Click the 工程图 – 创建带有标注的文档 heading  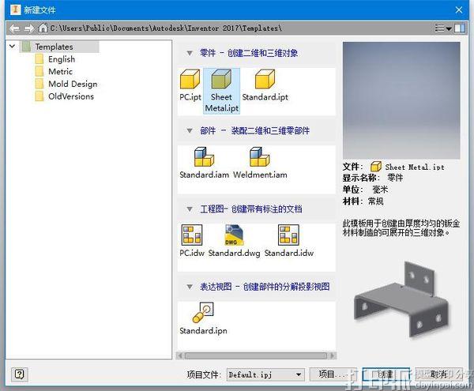[251, 209]
